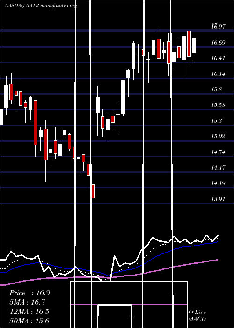This screenshot has height=328, width=234.
Task: Click the 5MA : 16.7 readout
Action: pos(27,302)
